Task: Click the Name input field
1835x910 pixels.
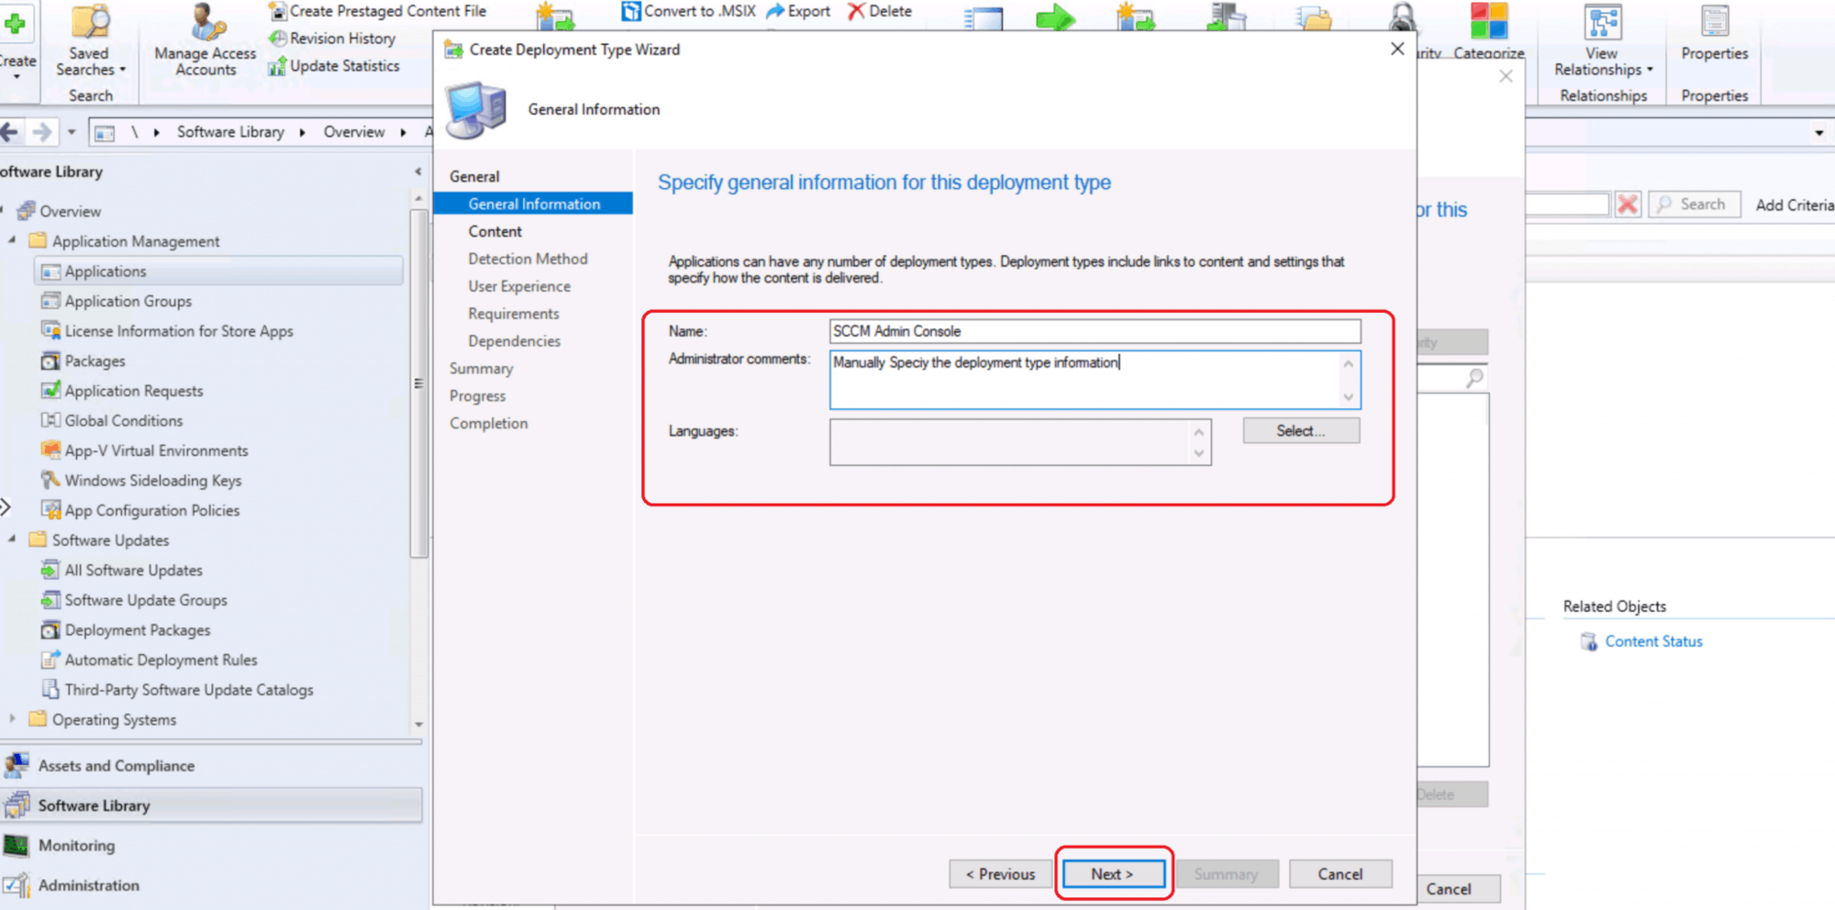Action: pos(1095,331)
